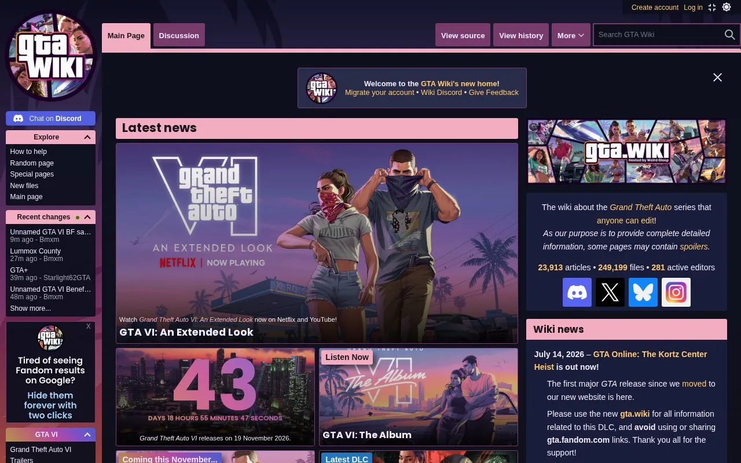Click Hide them forever with two clicks
The image size is (741, 463).
(50, 405)
